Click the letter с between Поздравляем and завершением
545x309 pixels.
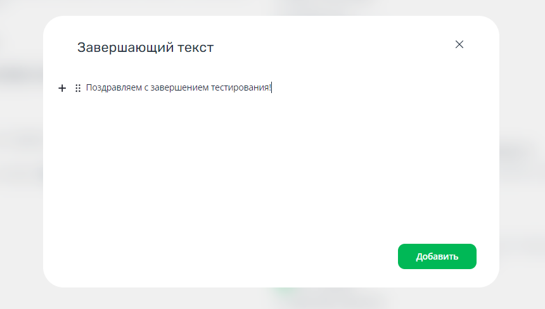(146, 88)
